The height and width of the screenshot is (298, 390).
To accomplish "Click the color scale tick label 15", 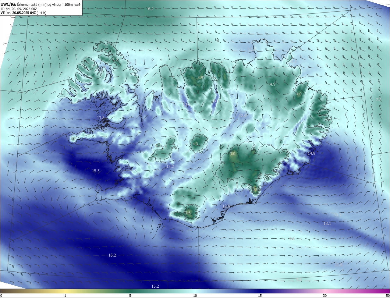I will click(x=260, y=296).
